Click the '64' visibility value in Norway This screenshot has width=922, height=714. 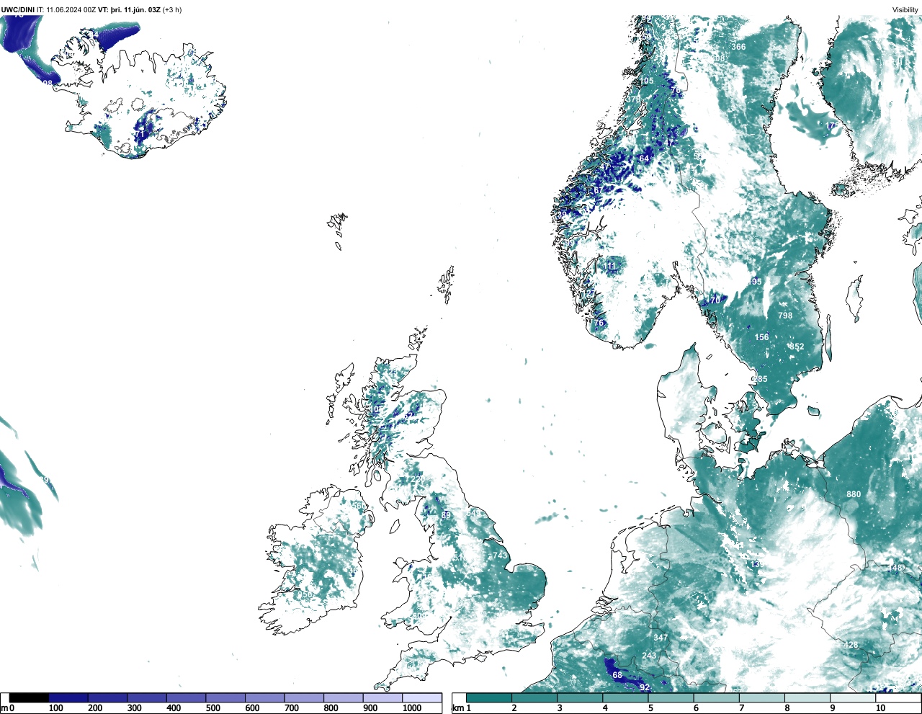(x=644, y=159)
